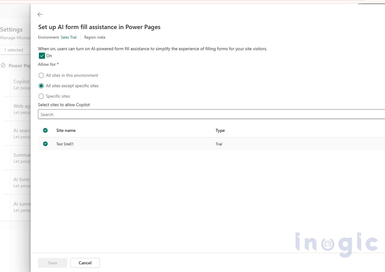Click the Trial type cell

point(219,144)
